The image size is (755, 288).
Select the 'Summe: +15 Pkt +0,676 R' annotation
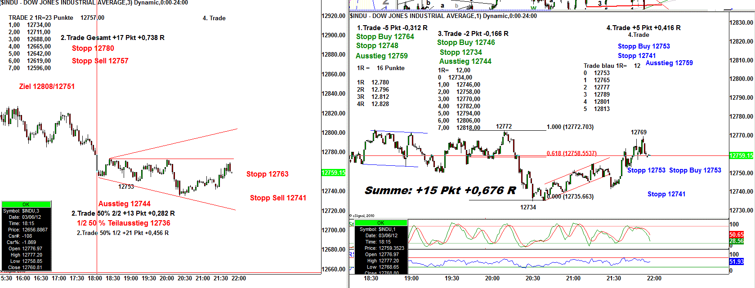[x=440, y=191]
